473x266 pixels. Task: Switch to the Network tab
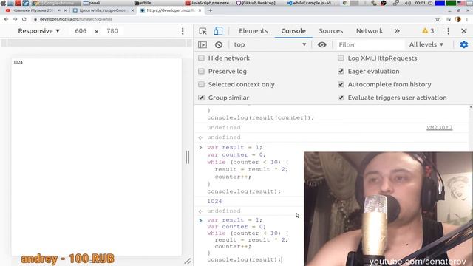pos(370,31)
